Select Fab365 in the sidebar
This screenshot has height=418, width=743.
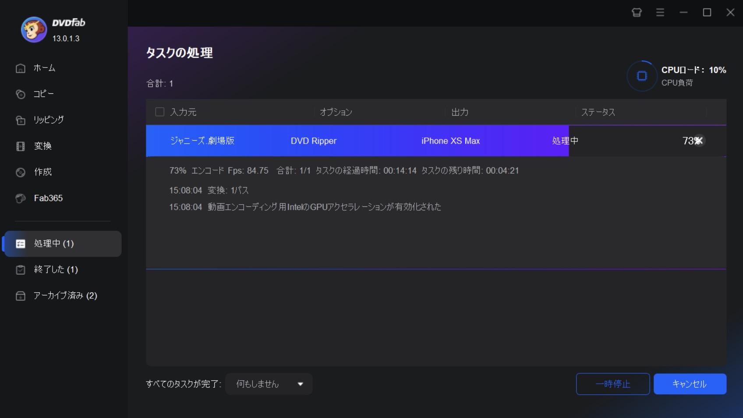coord(48,198)
